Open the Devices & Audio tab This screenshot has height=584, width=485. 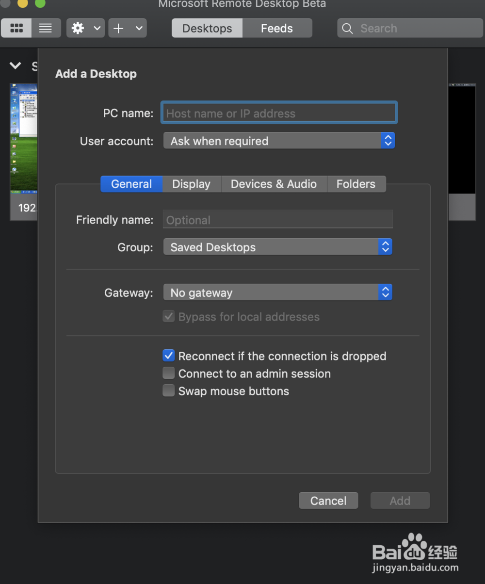tap(274, 184)
